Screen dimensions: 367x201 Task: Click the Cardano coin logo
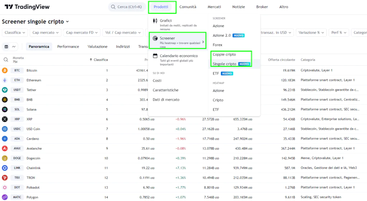[5, 139]
